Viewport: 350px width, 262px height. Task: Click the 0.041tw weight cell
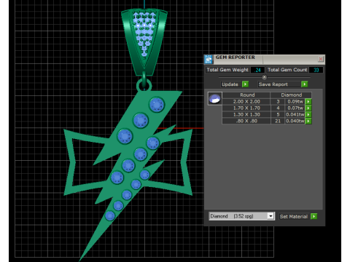pos(295,114)
